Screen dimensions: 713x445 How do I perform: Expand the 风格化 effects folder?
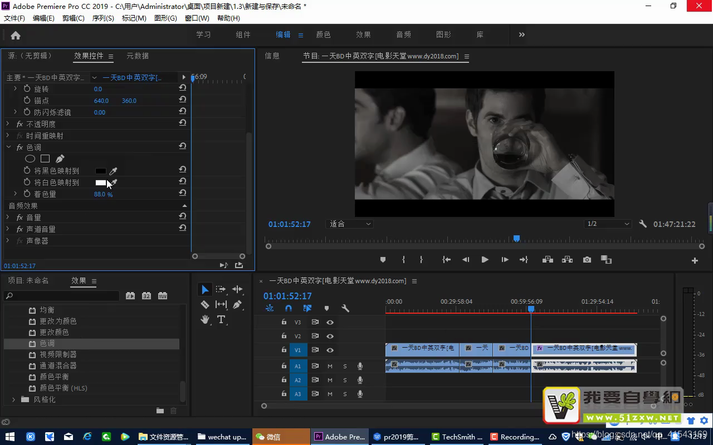pyautogui.click(x=14, y=399)
